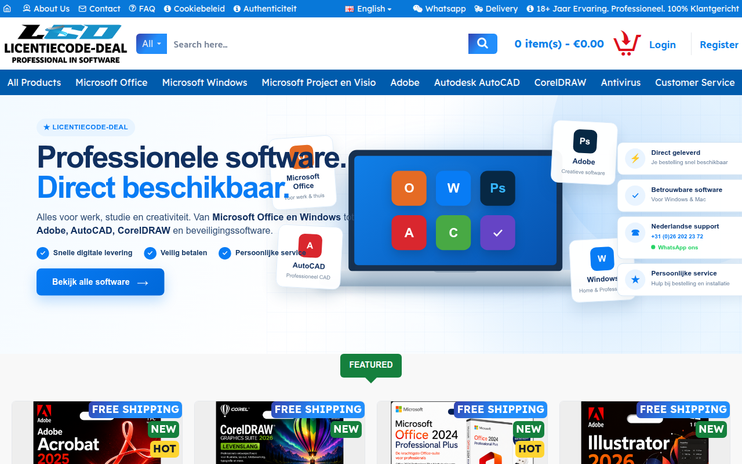Open the red shopping cart icon
This screenshot has width=742, height=464.
(627, 43)
